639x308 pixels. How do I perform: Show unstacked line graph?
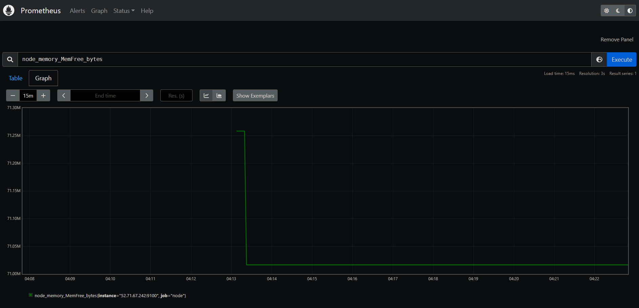point(206,96)
